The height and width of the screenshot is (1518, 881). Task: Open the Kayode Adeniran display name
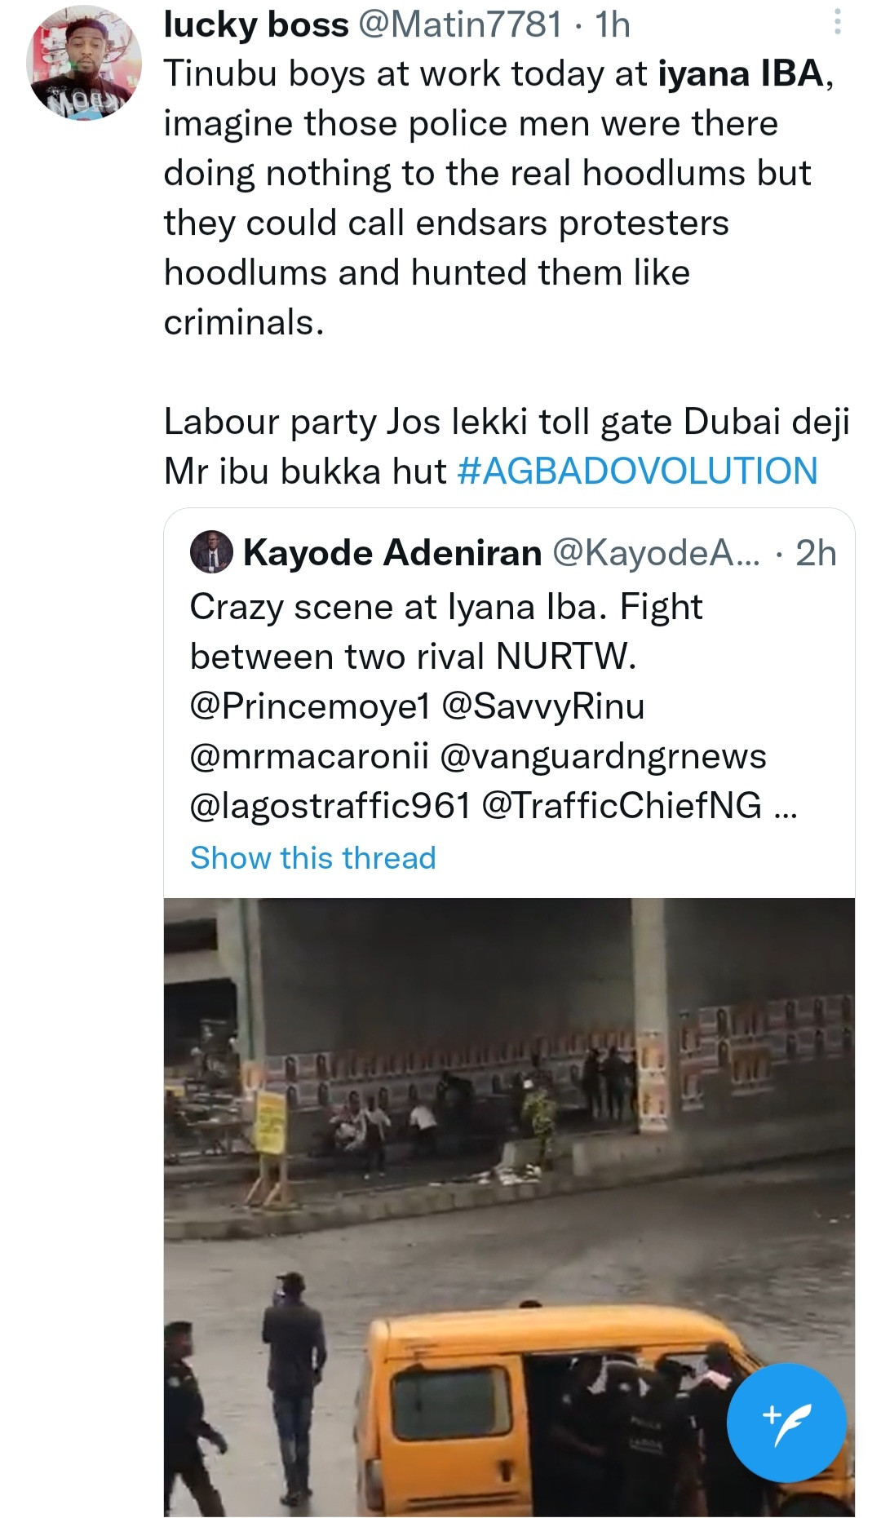(392, 552)
